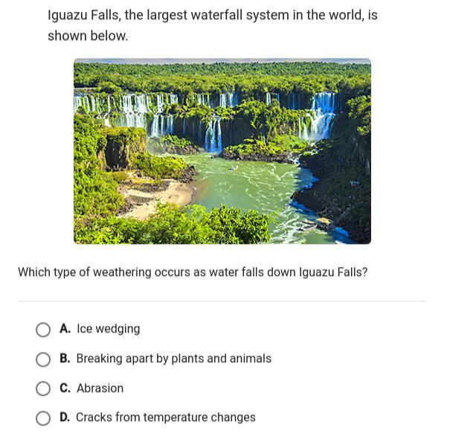Click the "Ice wedging" answer text
Image resolution: width=476 pixels, height=439 pixels.
click(x=109, y=329)
